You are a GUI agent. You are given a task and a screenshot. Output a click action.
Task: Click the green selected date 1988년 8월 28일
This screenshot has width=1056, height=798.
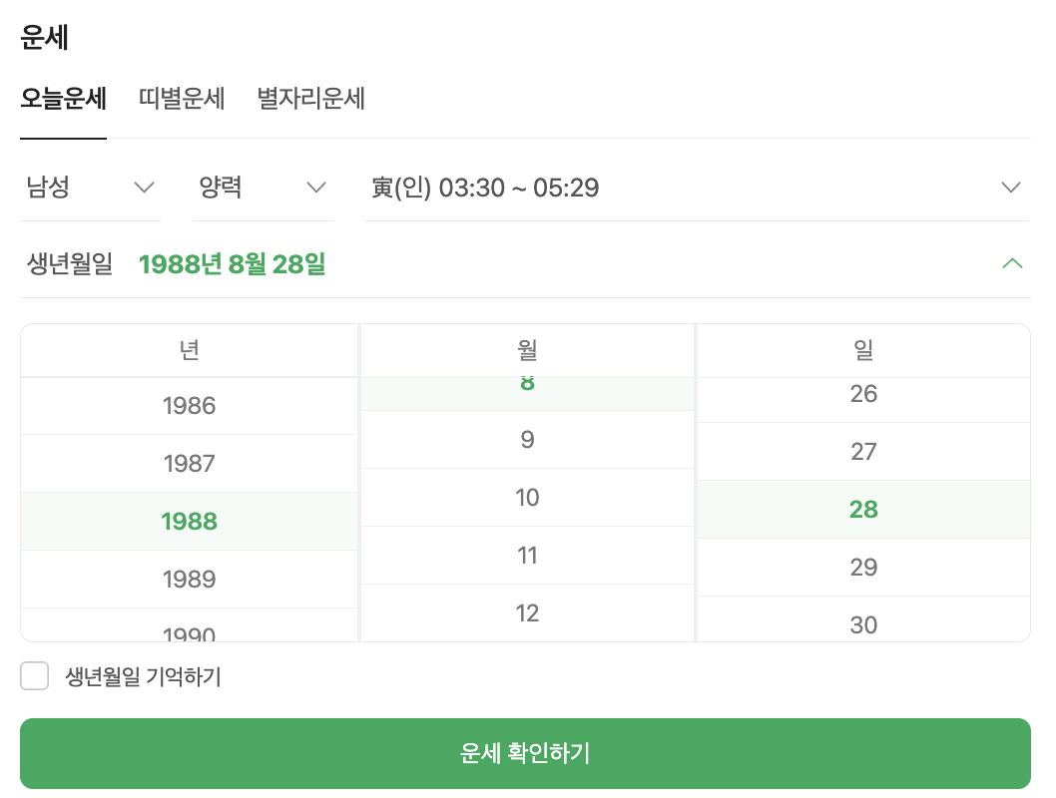pos(232,263)
